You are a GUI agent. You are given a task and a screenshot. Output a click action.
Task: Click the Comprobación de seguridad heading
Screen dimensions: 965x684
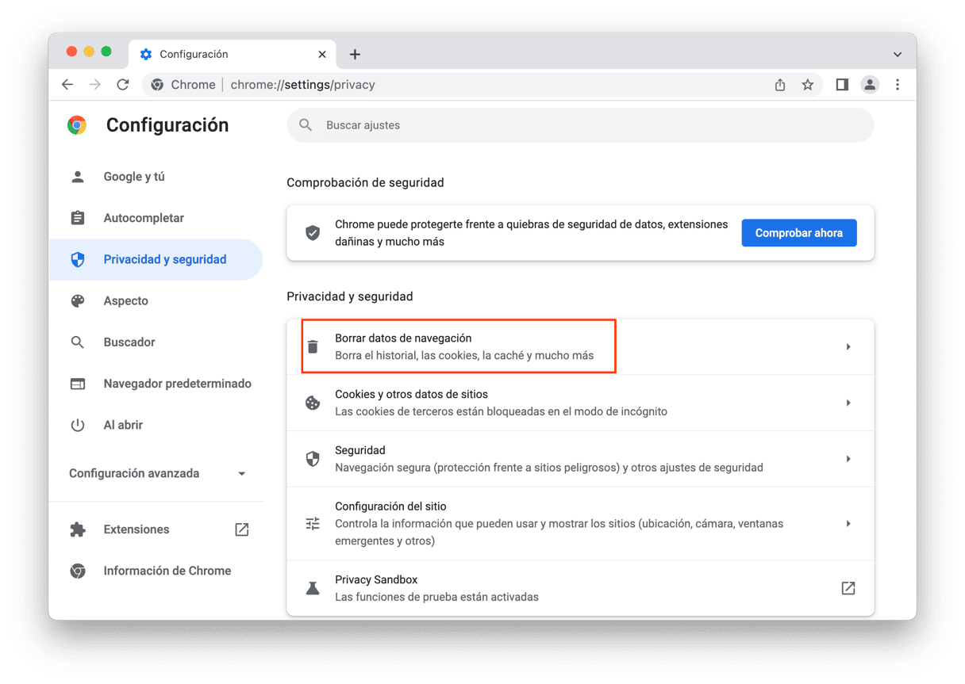[x=365, y=182]
